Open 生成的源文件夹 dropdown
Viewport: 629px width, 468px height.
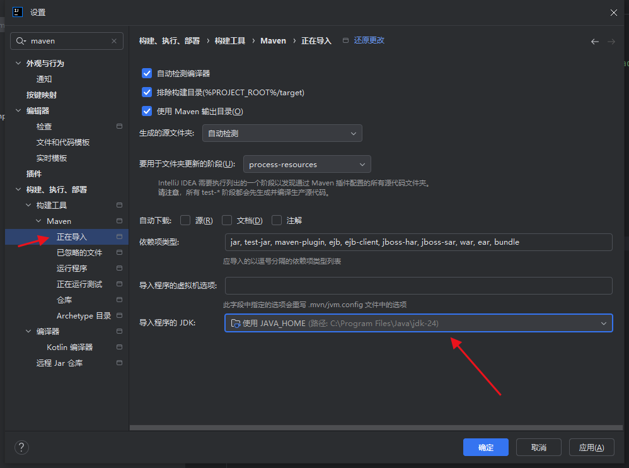282,133
